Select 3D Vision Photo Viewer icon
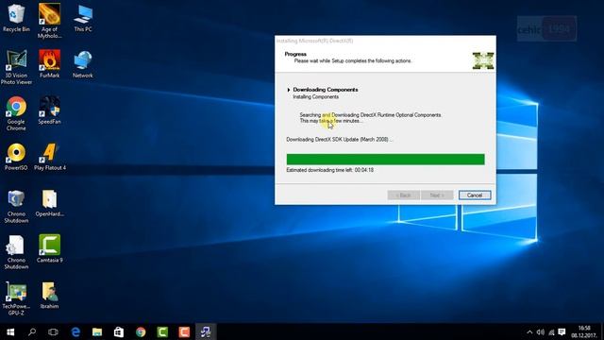Image resolution: width=604 pixels, height=340 pixels. (x=16, y=67)
